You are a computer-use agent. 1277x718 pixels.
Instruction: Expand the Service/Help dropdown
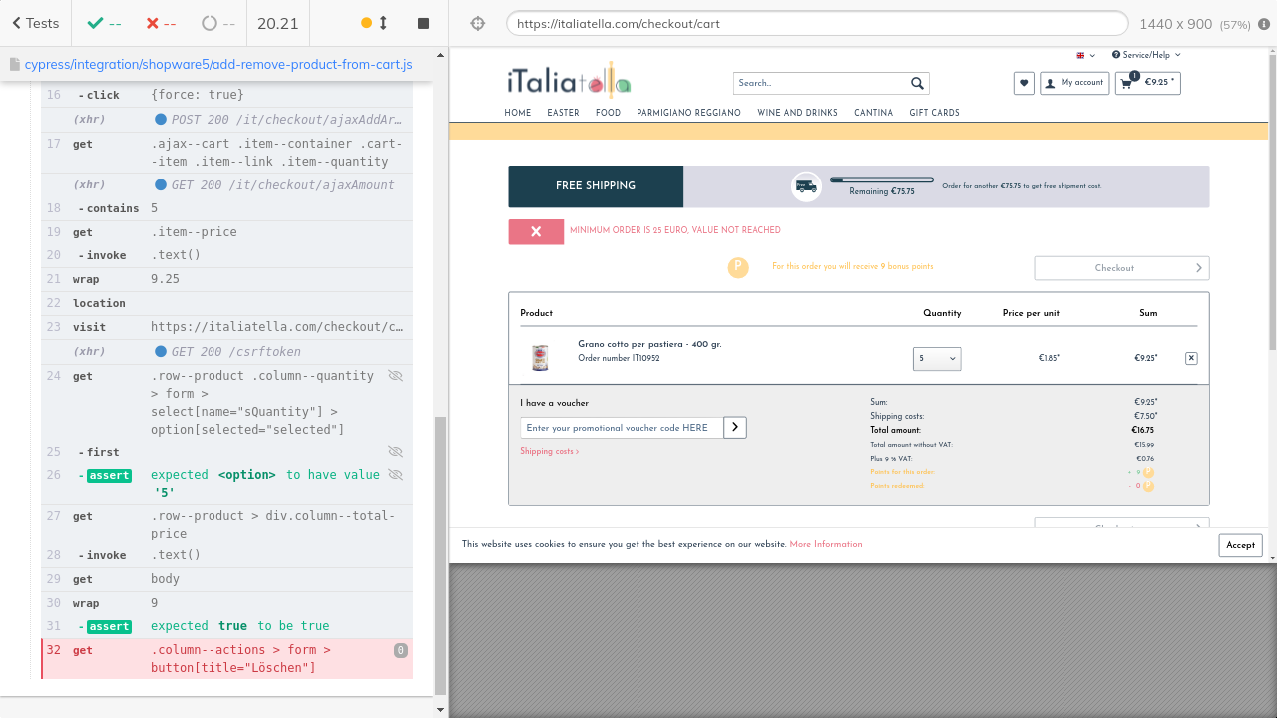coord(1145,55)
